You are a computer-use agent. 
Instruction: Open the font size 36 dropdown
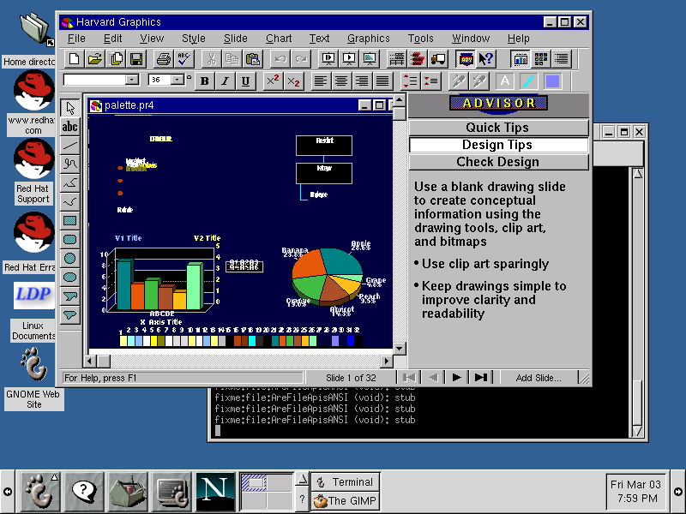pyautogui.click(x=177, y=80)
